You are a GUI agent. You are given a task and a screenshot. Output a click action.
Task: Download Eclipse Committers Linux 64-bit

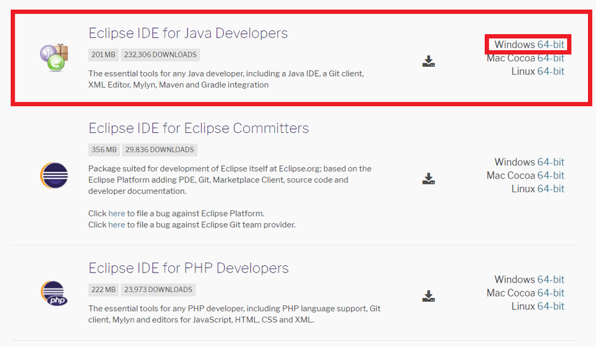(550, 189)
